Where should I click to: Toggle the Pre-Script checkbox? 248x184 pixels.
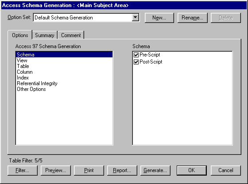click(136, 55)
